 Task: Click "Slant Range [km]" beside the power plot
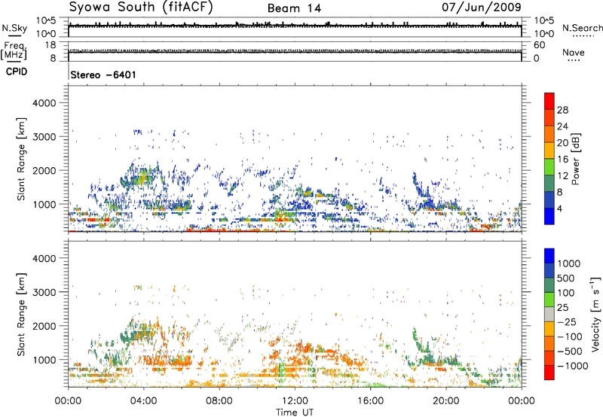(21, 159)
